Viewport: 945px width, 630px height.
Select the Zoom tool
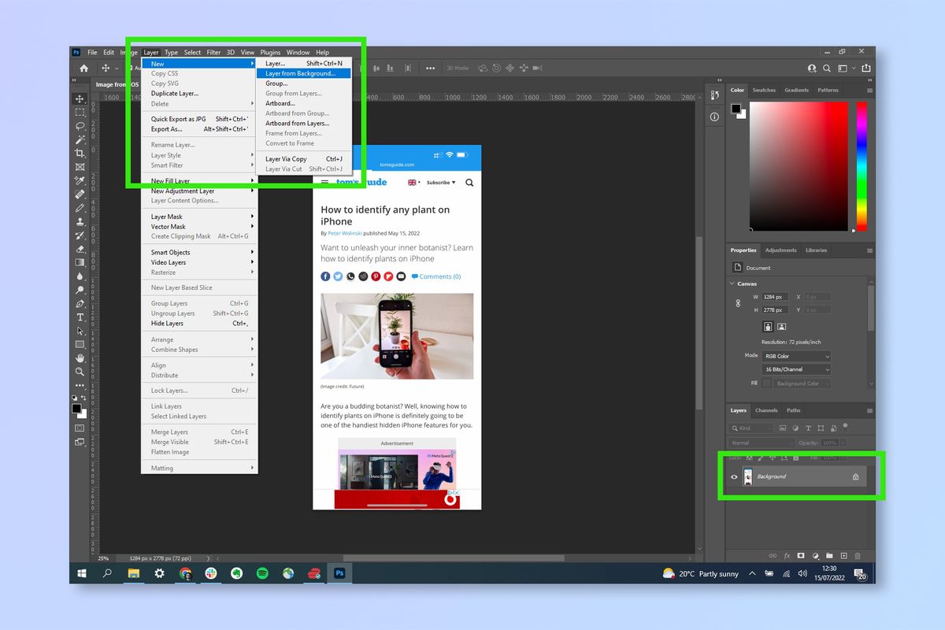point(80,372)
